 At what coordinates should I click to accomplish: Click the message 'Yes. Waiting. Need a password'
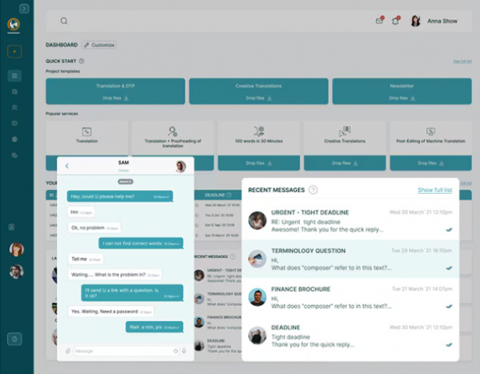[x=111, y=311]
